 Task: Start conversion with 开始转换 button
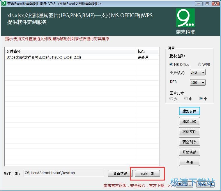coord(190,152)
